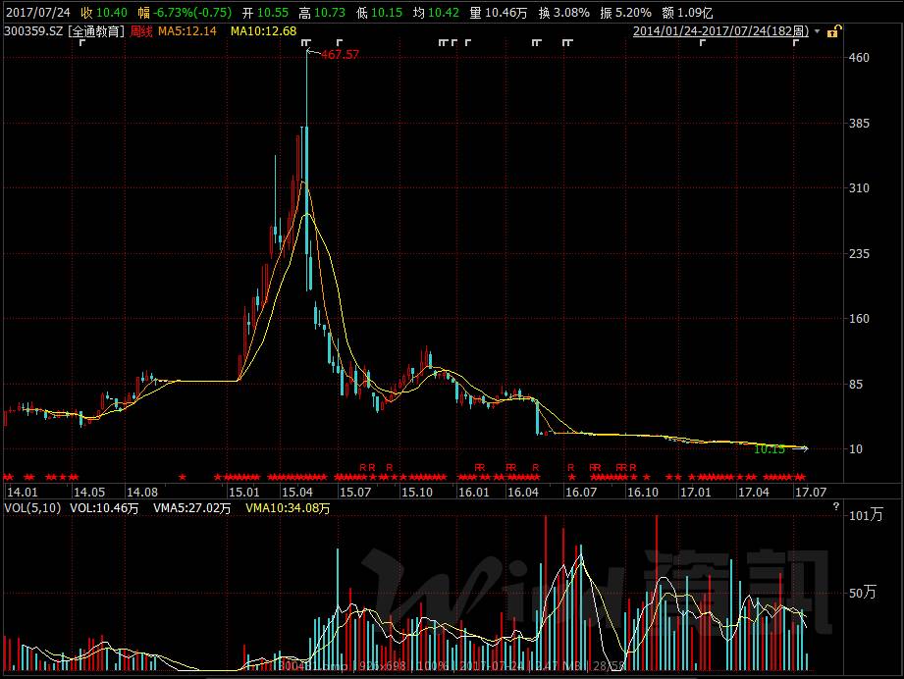This screenshot has height=679, width=904.
Task: Click the 101万 volume axis label
Action: point(866,515)
